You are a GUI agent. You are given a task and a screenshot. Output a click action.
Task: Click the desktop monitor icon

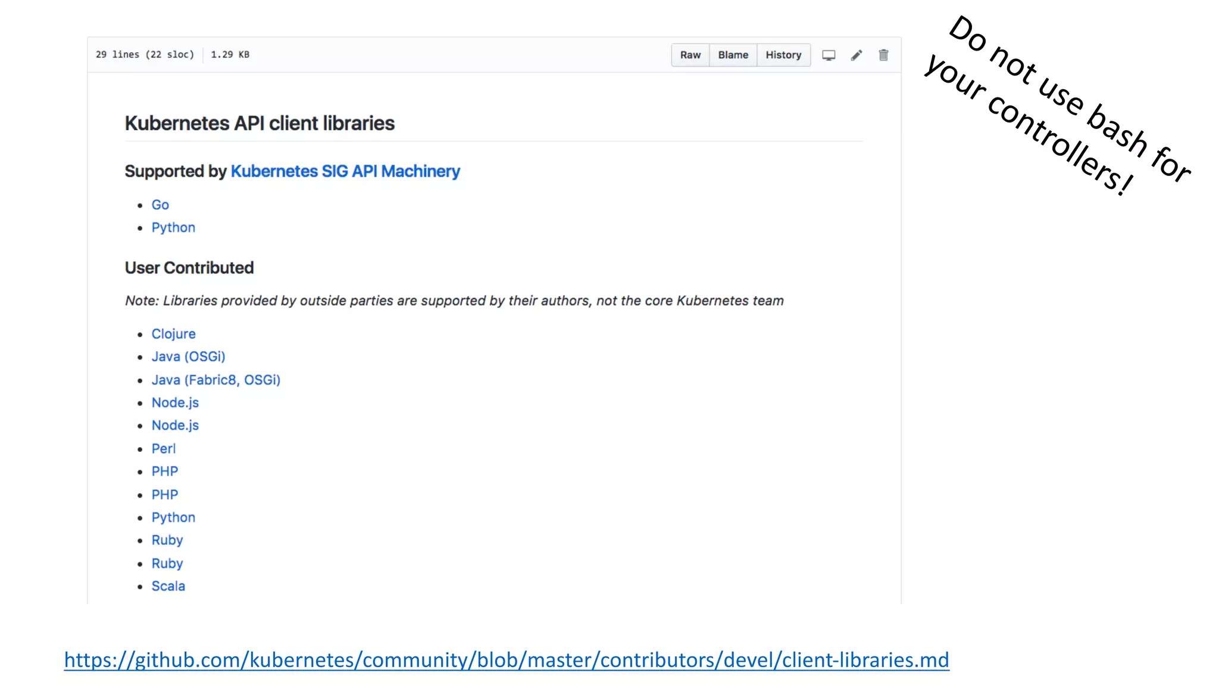829,55
